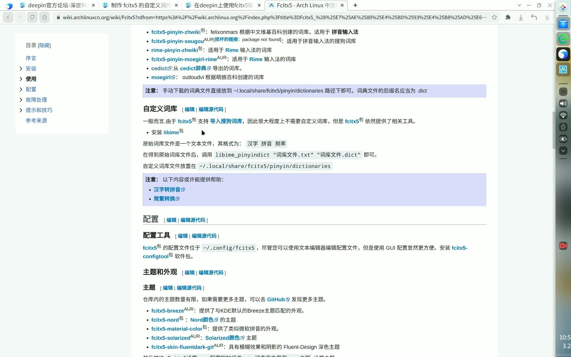Open the browser downloads icon

521,17
